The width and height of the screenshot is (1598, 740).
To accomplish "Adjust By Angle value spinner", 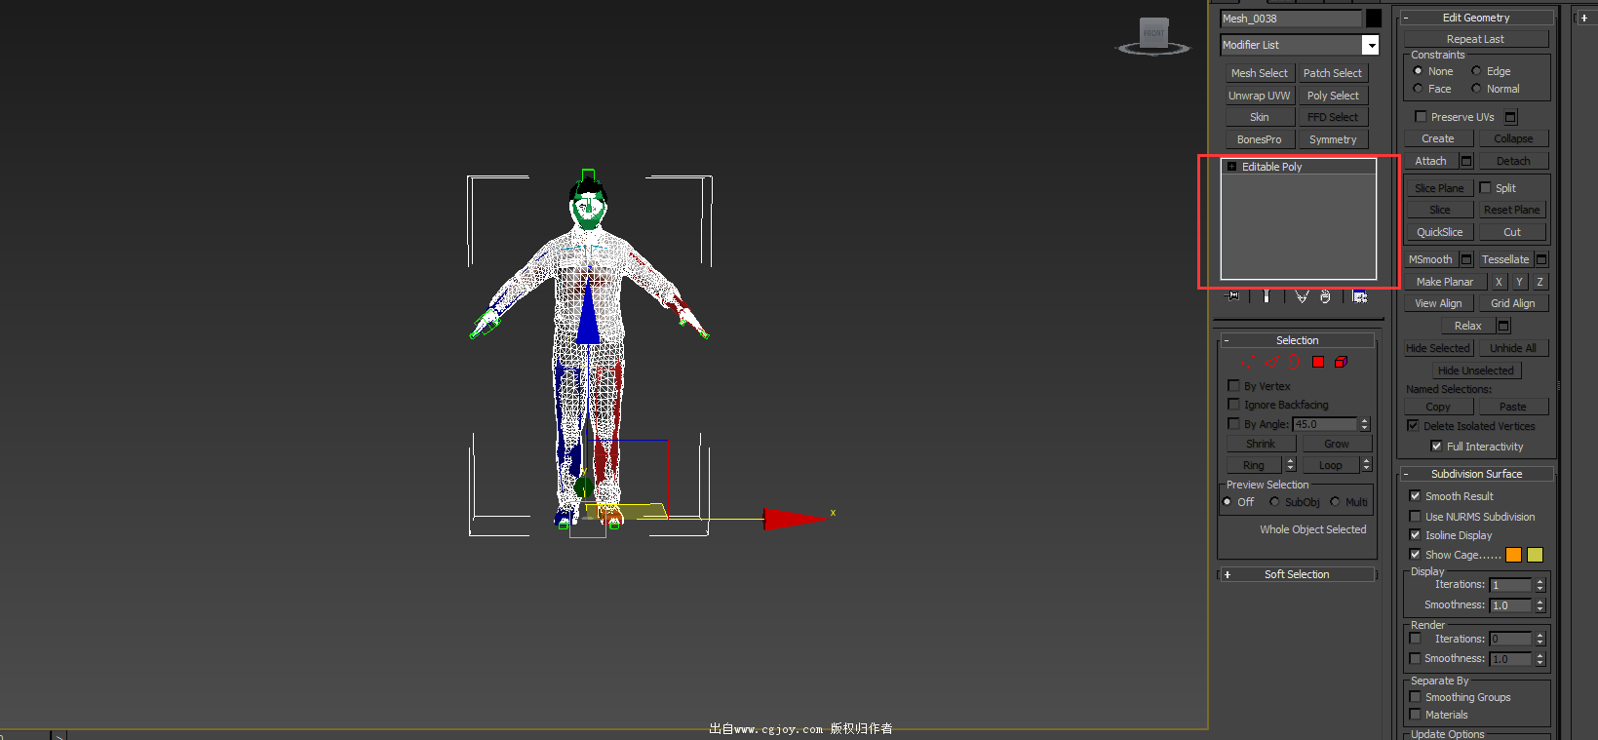I will tap(1365, 424).
